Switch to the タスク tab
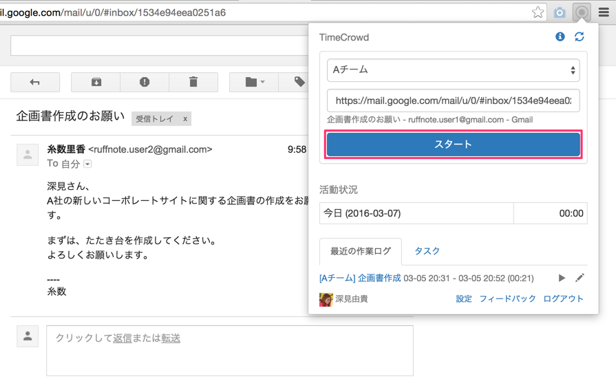Screen dimensions: 616x390 click(x=427, y=251)
